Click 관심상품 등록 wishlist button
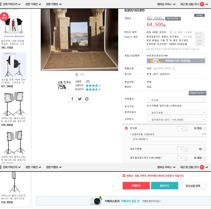The height and width of the screenshot is (209, 211). tap(193, 186)
